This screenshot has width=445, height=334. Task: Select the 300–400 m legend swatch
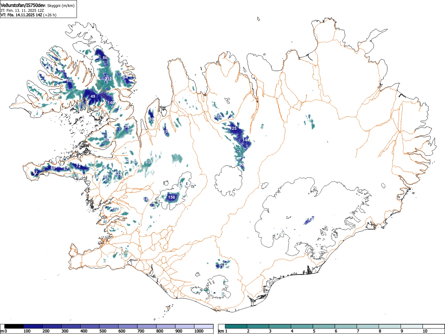pos(71,326)
